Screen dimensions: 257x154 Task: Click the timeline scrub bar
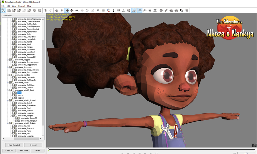click(152, 149)
